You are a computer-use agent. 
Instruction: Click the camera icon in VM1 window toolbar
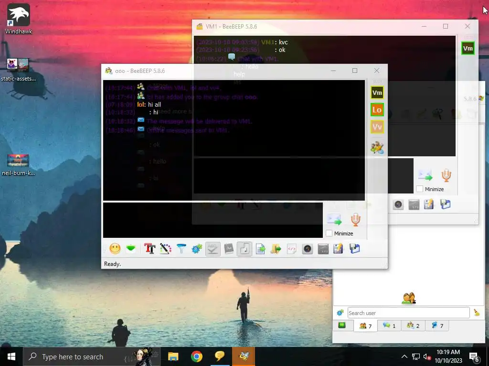point(398,204)
